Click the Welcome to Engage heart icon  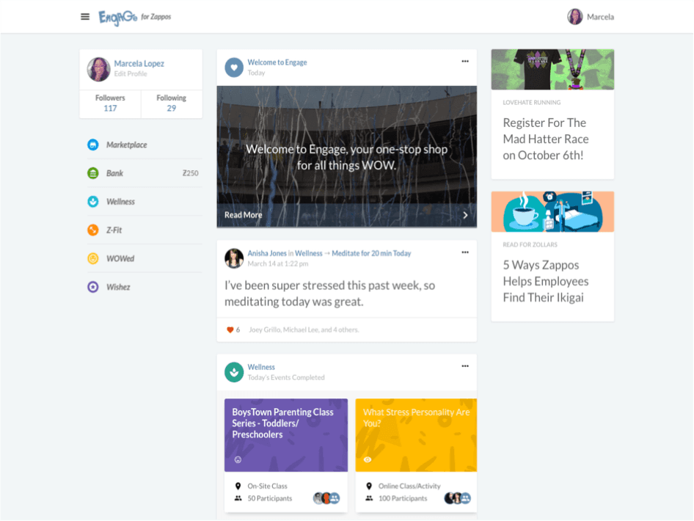[x=234, y=68]
